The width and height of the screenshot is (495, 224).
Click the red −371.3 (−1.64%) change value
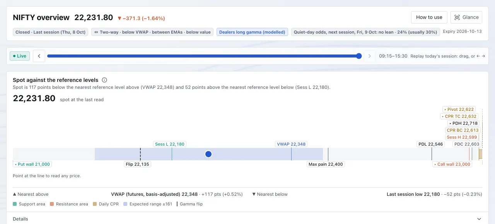tap(141, 18)
